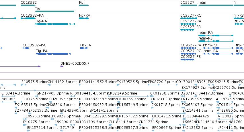Select EST EK166349.5prime
Viewport: 244px width, 132px height.
tap(132, 105)
